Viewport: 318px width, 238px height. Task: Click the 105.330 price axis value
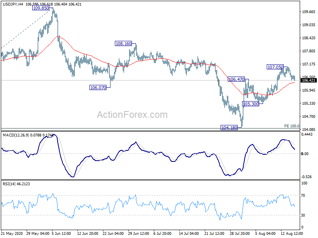click(309, 104)
